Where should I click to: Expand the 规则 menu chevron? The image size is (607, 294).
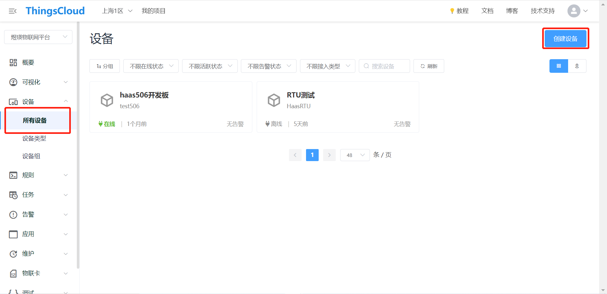tap(66, 175)
